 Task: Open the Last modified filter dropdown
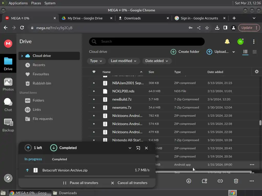[124, 61]
